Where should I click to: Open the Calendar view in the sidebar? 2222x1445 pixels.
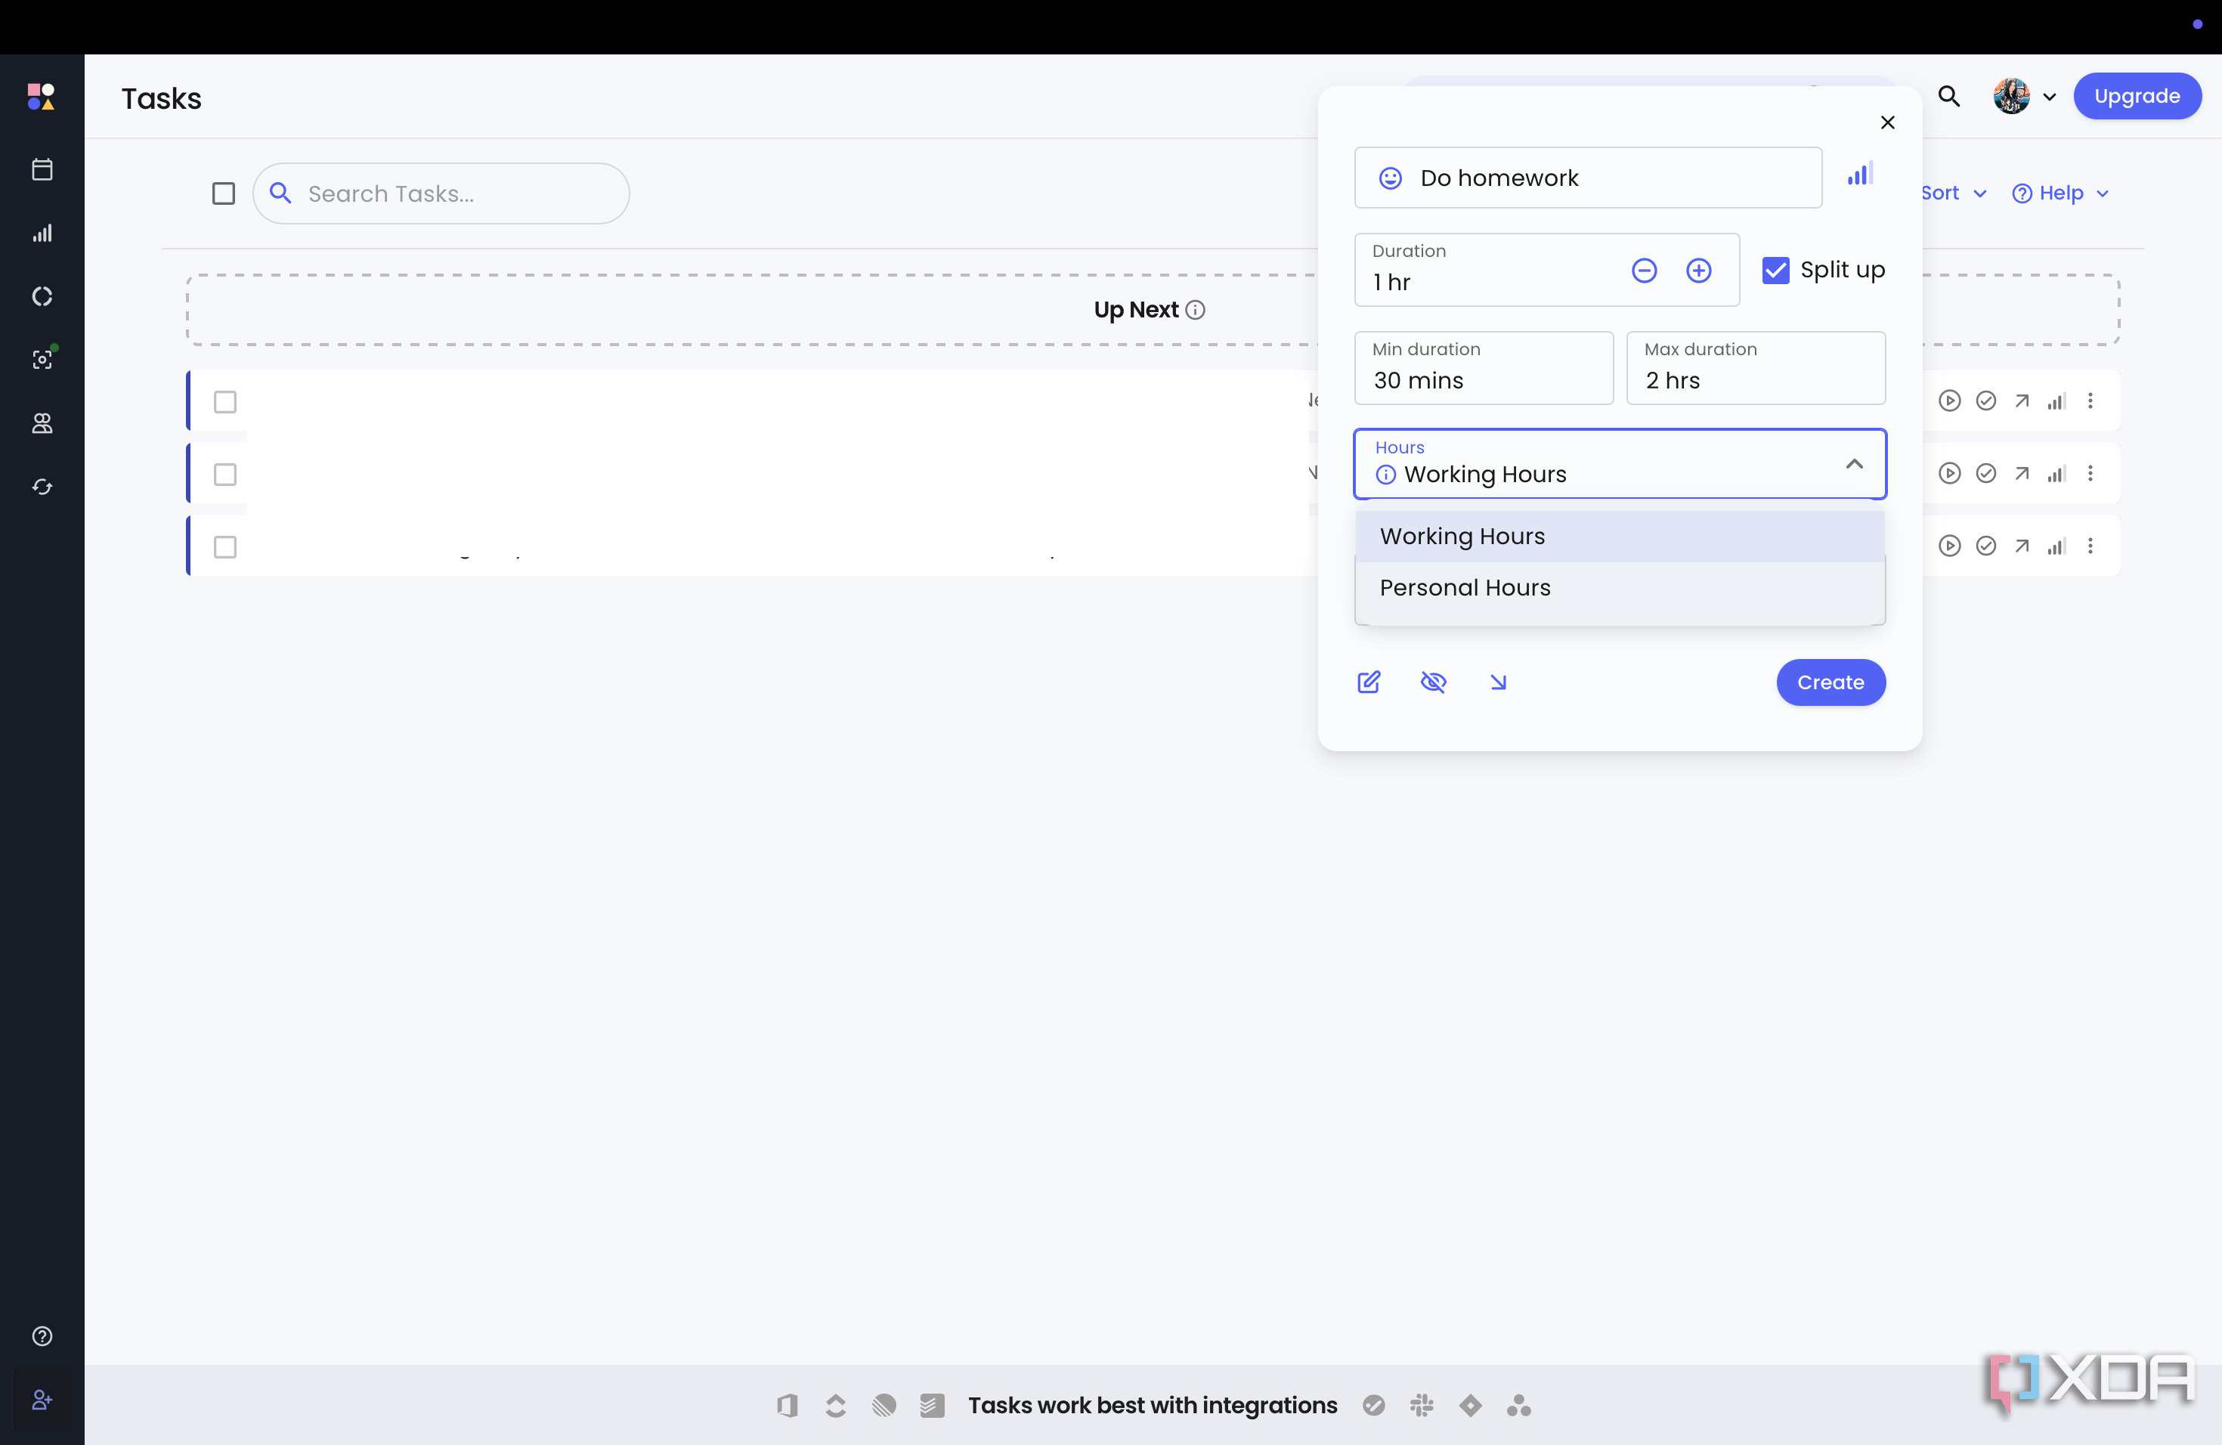42,170
